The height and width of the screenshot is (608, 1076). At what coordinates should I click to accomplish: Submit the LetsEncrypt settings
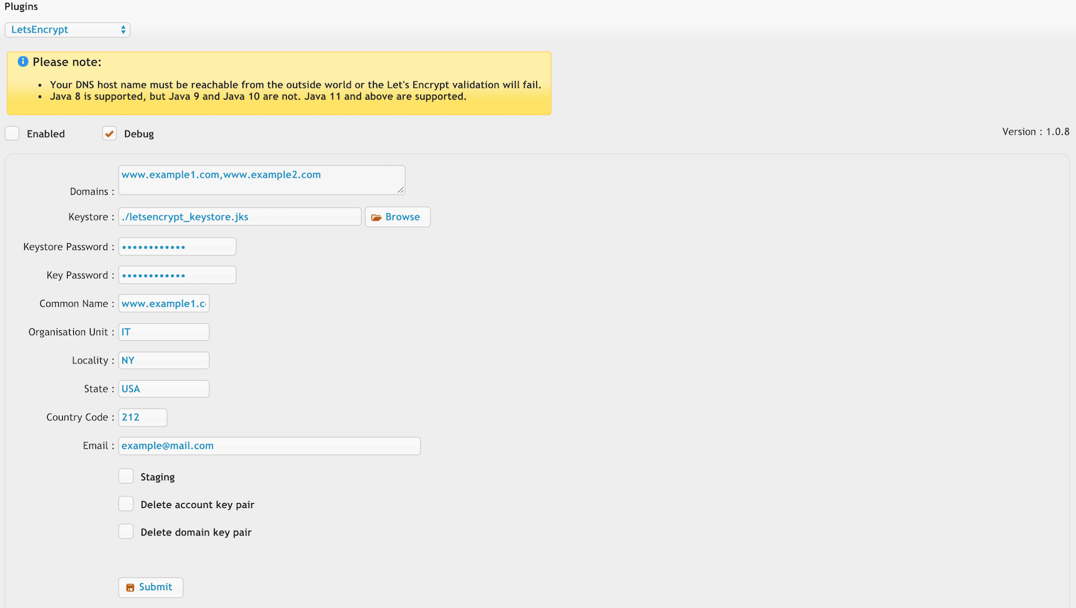[151, 587]
